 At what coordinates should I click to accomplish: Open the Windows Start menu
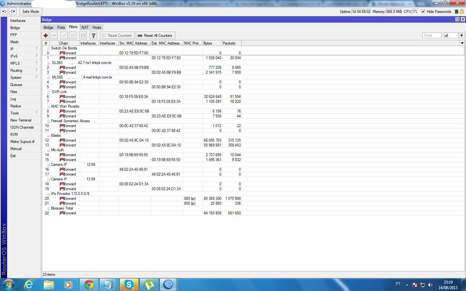pos(8,285)
